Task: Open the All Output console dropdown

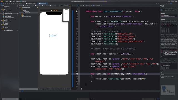Action: click(x=92, y=99)
